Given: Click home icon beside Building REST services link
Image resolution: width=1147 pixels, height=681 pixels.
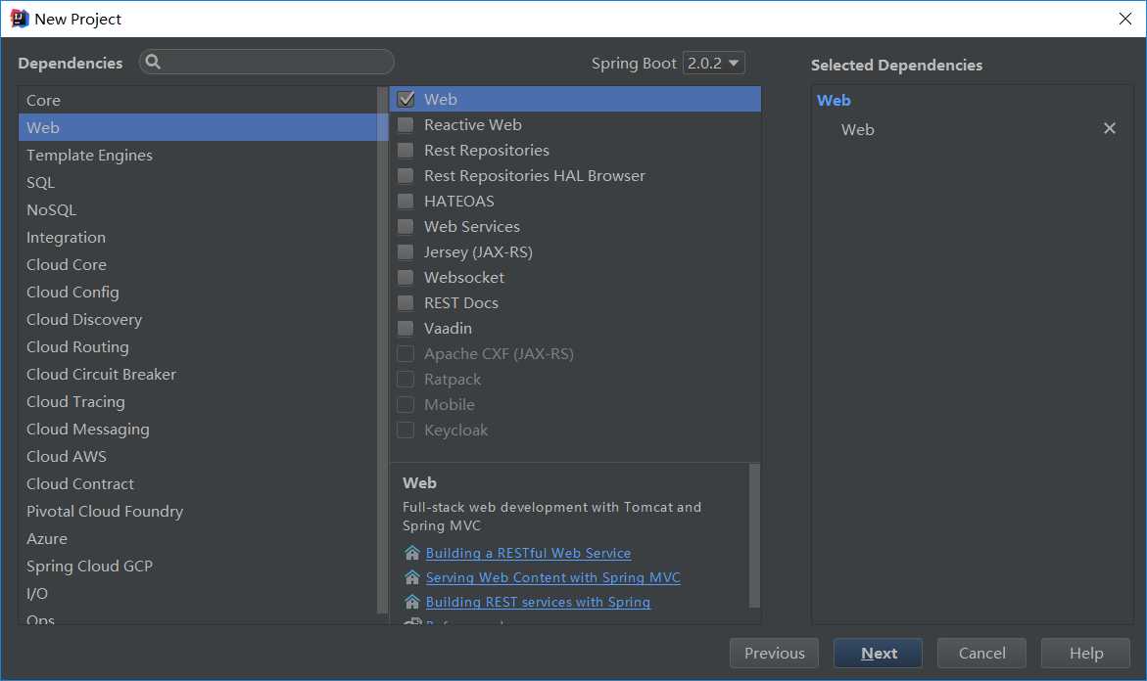Looking at the screenshot, I should [412, 602].
